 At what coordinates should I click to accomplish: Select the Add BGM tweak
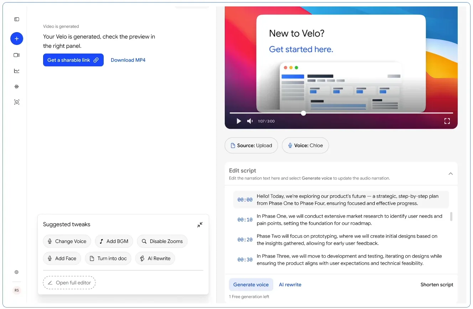pos(114,241)
